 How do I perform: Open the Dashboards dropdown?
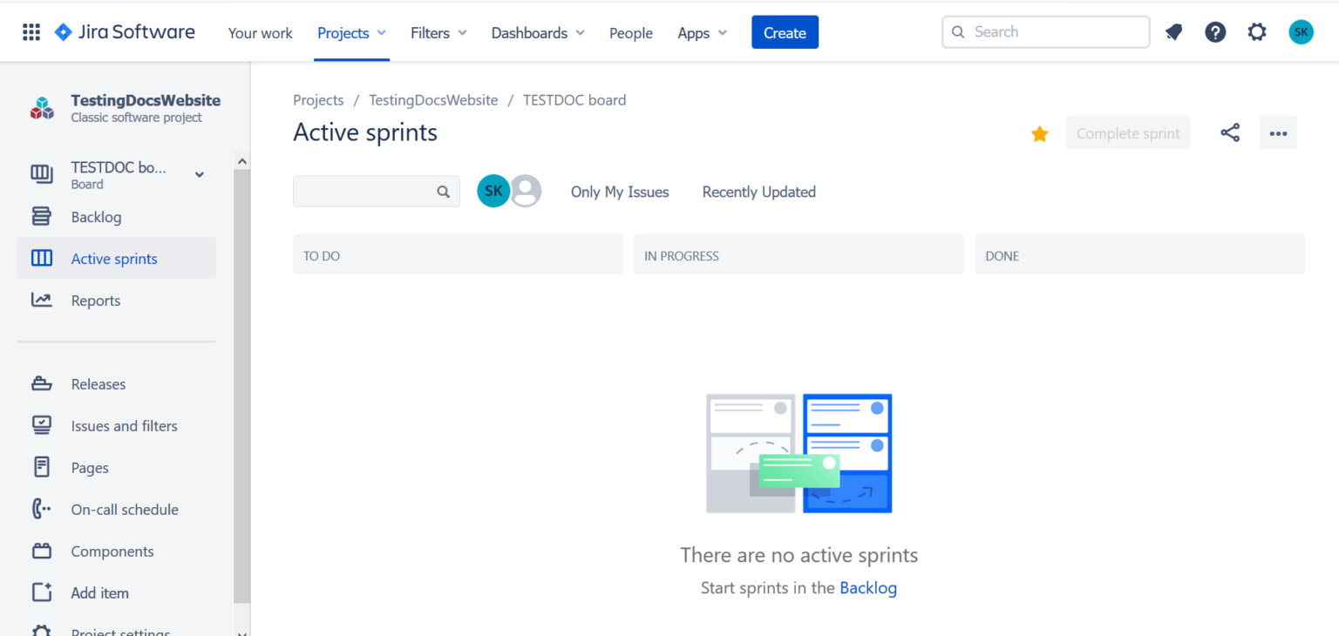point(537,32)
